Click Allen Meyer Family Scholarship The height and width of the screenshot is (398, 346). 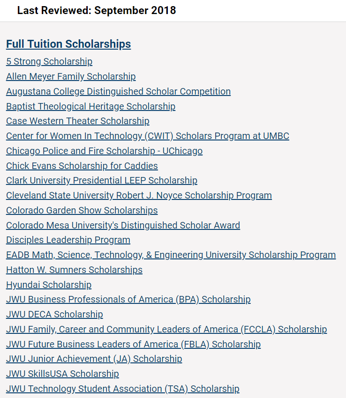coord(71,76)
